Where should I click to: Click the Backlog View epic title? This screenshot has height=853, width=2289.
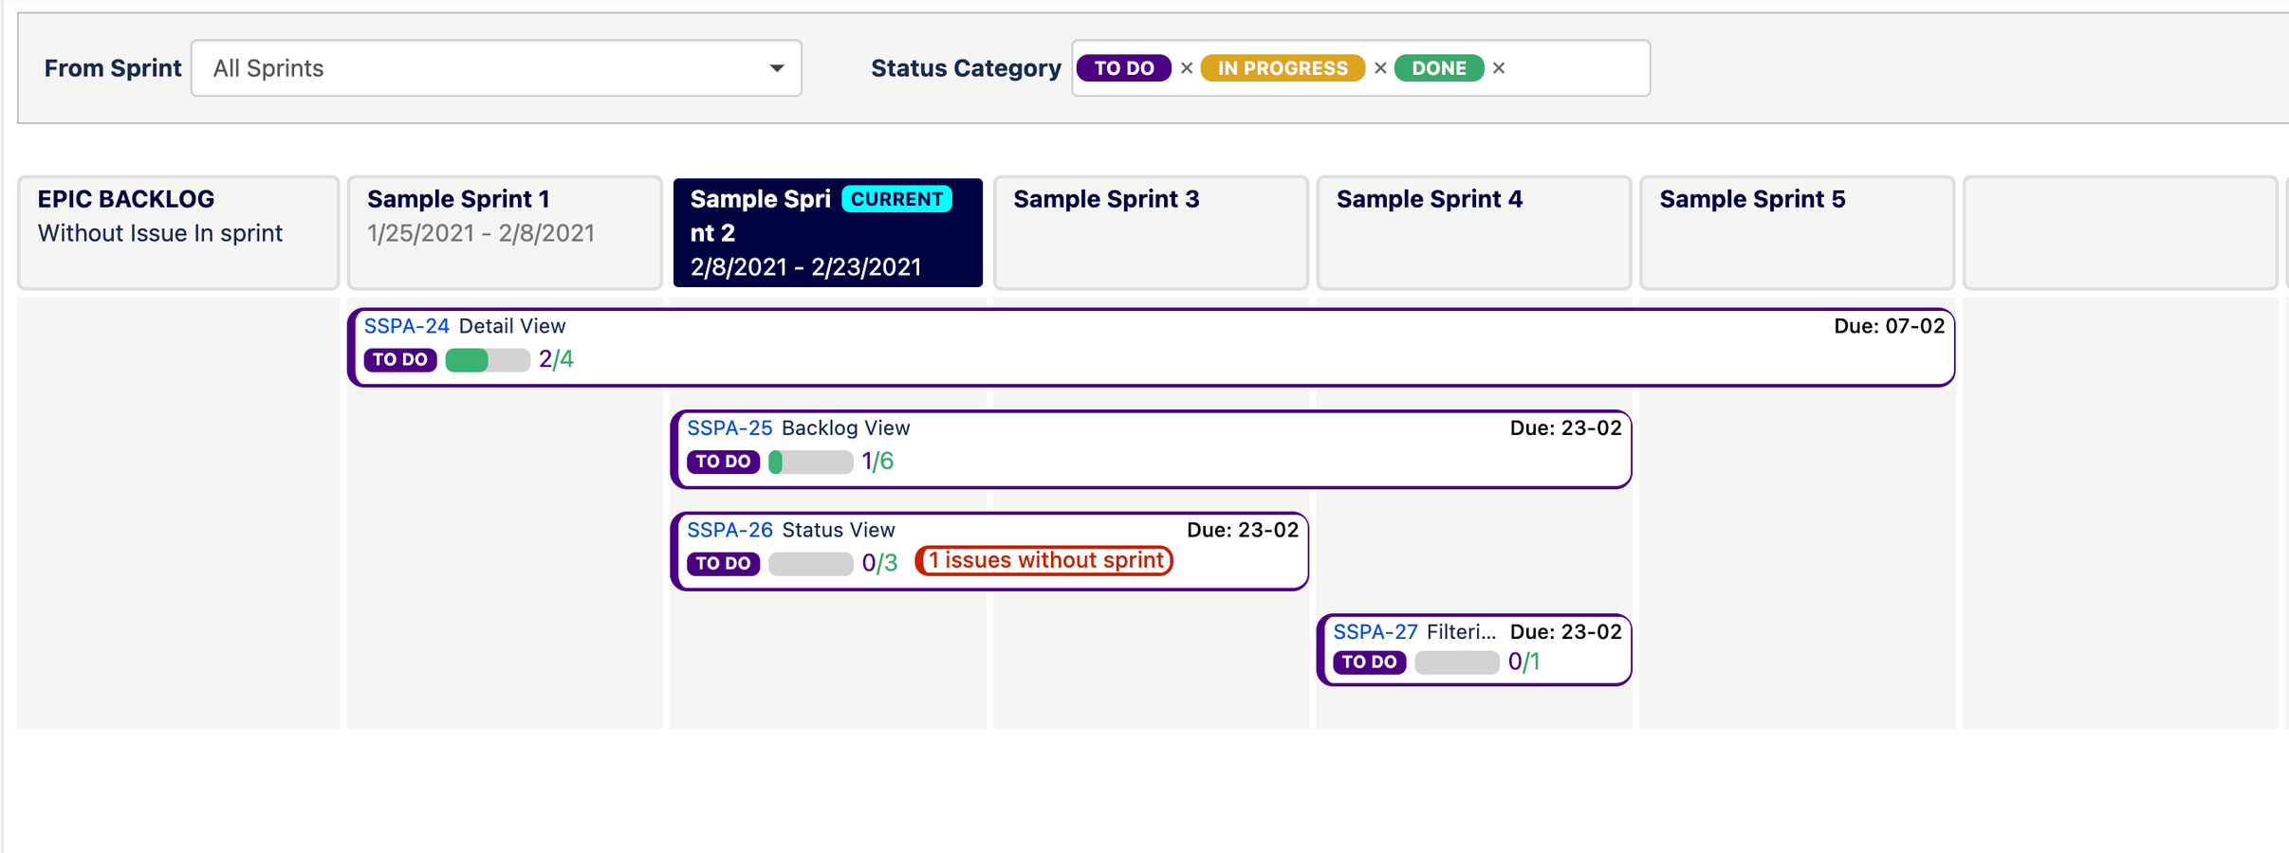click(846, 428)
